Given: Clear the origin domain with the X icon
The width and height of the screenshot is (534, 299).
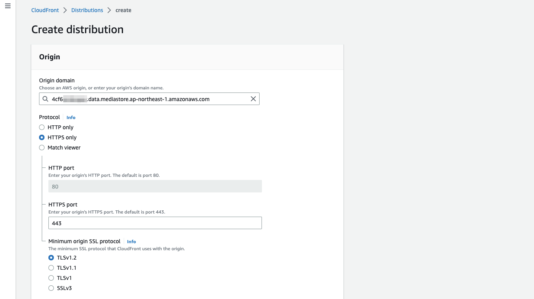Looking at the screenshot, I should tap(253, 99).
